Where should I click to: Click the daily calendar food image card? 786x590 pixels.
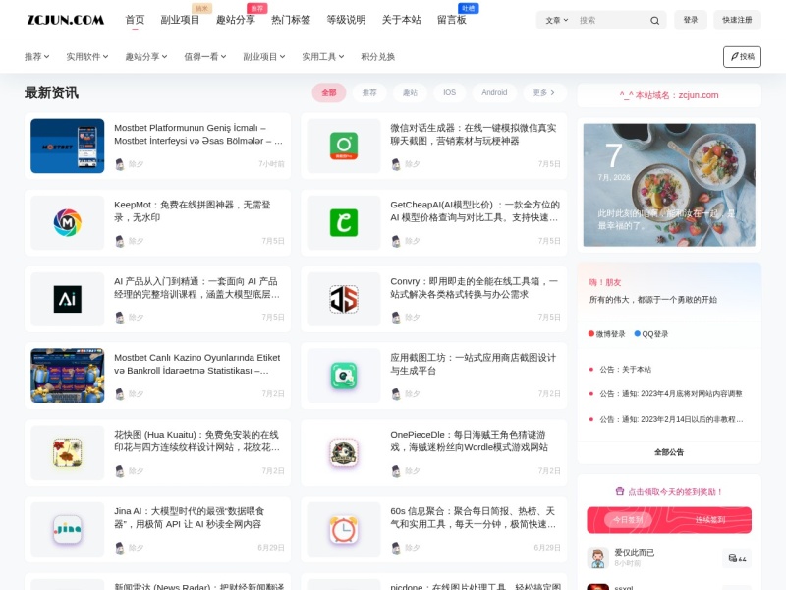tap(669, 185)
